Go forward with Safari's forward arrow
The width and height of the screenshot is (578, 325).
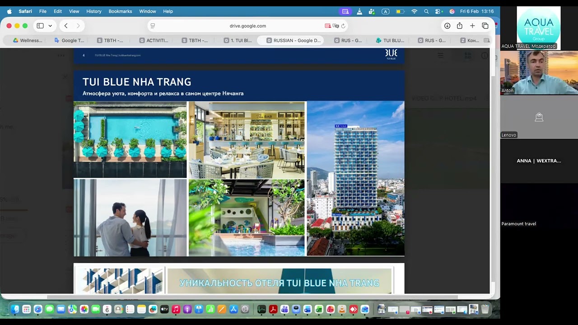(x=78, y=26)
